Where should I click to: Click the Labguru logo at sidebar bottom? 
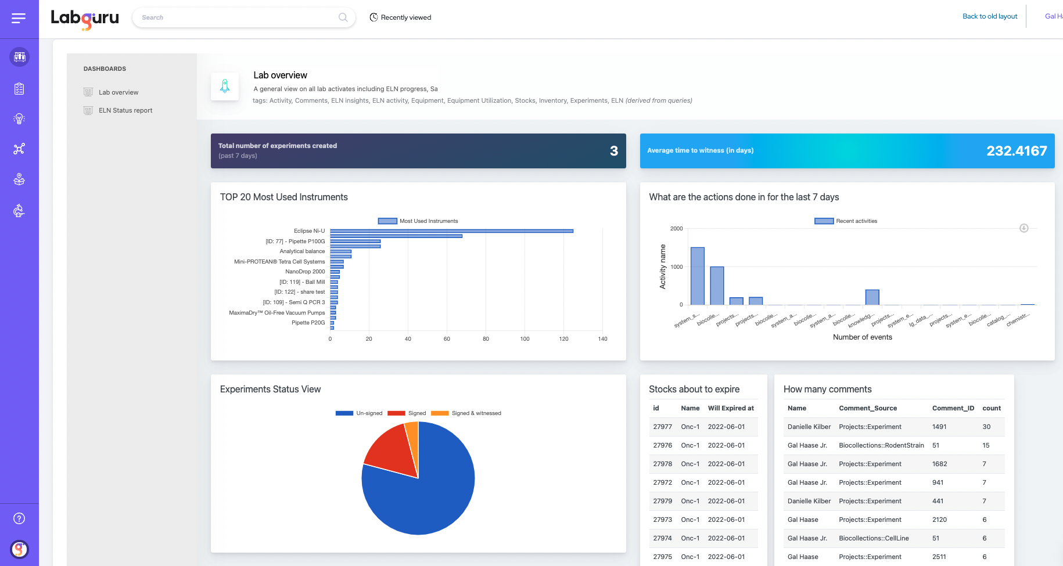[19, 549]
